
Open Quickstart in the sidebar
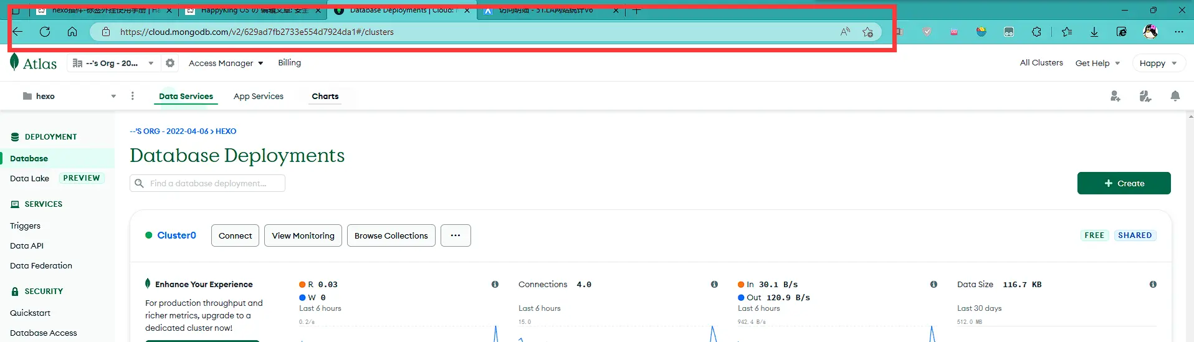click(30, 313)
